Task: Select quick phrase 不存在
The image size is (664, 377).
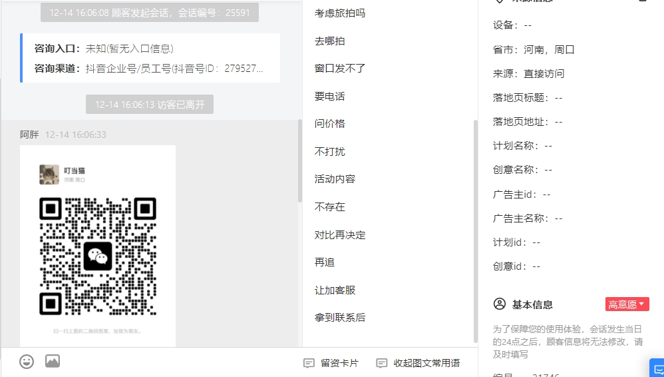Action: [329, 207]
